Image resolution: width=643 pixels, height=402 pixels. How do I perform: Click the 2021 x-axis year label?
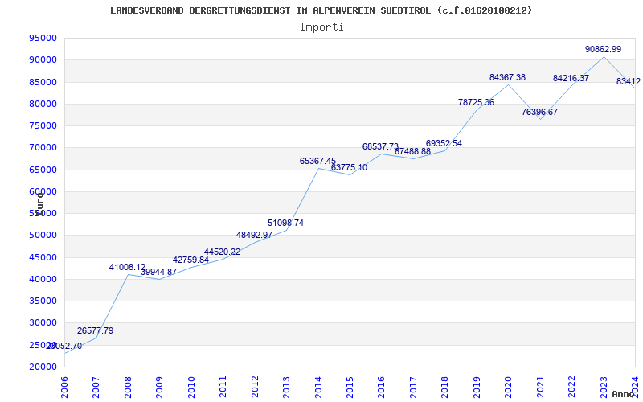tap(540, 388)
